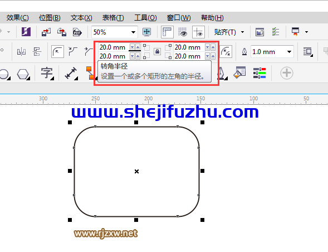The height and width of the screenshot is (252, 328).
Task: Toggle show rulers button
Action: tap(167, 32)
